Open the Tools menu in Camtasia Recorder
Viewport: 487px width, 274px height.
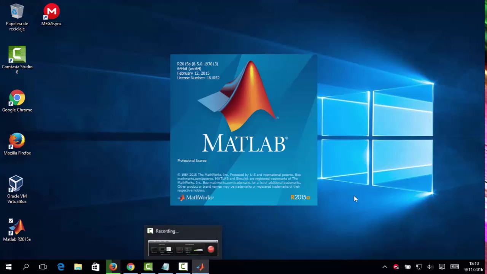(x=163, y=241)
